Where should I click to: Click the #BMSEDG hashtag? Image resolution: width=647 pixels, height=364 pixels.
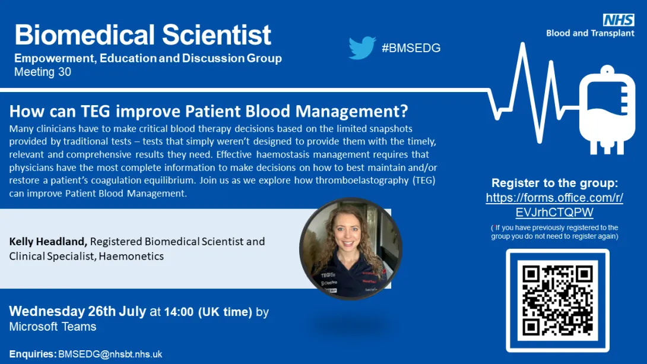pyautogui.click(x=411, y=48)
